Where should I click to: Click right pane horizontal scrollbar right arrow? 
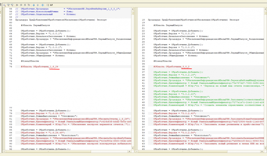(262, 151)
